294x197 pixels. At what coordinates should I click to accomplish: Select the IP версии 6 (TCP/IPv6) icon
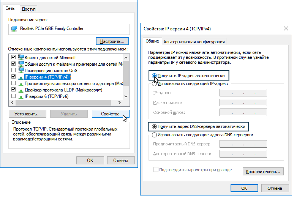click(x=21, y=96)
